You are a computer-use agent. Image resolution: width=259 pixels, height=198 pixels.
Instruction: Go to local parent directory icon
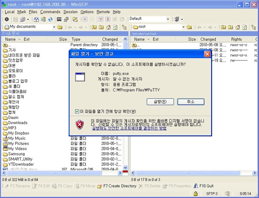click(94, 27)
